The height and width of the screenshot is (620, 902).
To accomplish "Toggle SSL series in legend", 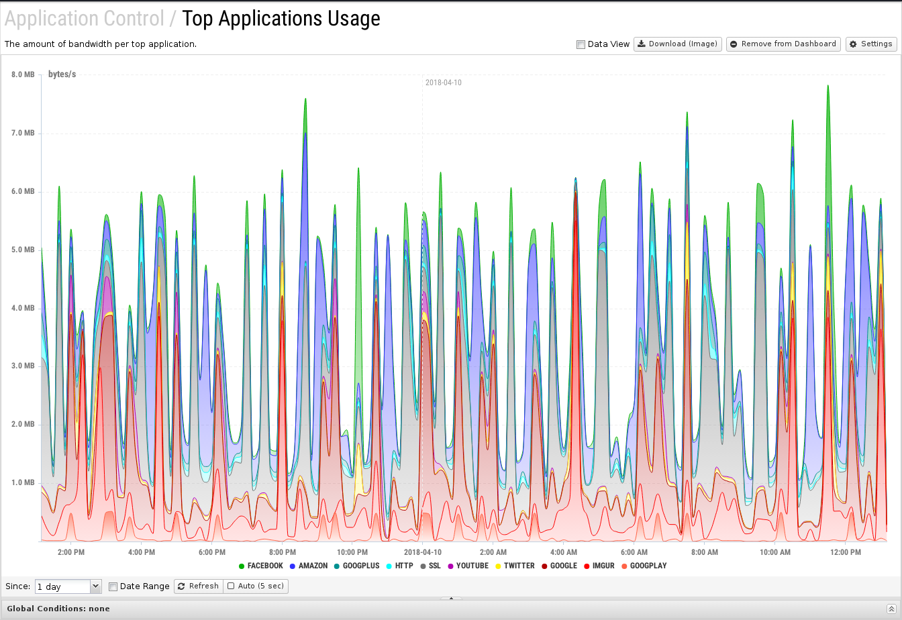I will [430, 566].
